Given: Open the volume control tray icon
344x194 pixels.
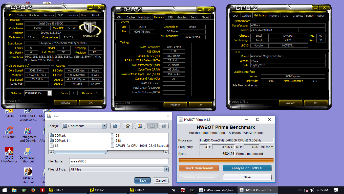Looking at the screenshot, I should pyautogui.click(x=312, y=190).
